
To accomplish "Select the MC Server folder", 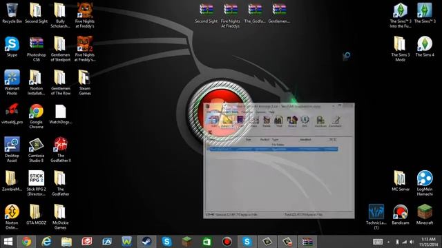I will point(401,181).
